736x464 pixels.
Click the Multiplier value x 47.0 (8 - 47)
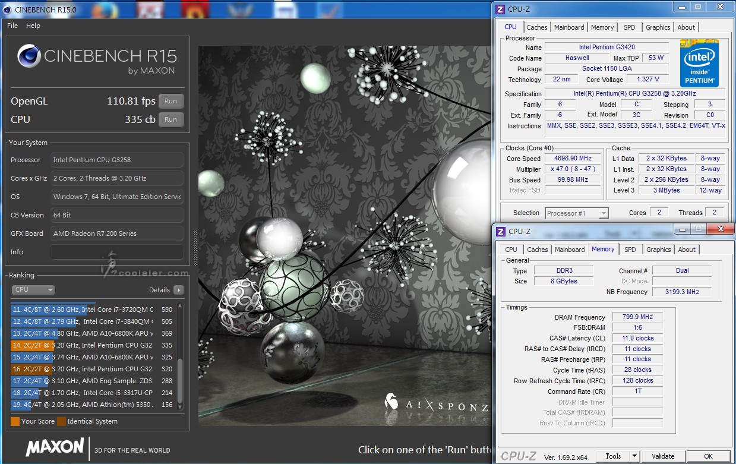tap(573, 169)
